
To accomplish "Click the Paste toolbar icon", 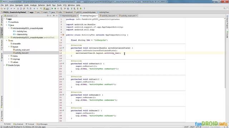I will click(24, 9).
